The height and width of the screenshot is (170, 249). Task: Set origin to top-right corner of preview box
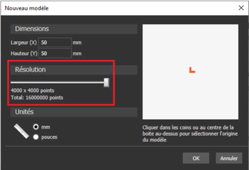[x=236, y=27]
